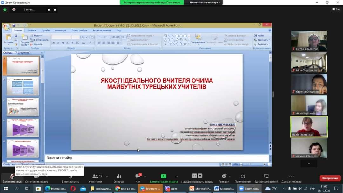Change the layout with the Вид button
Viewport: 343px width, 193px height.
point(336,10)
